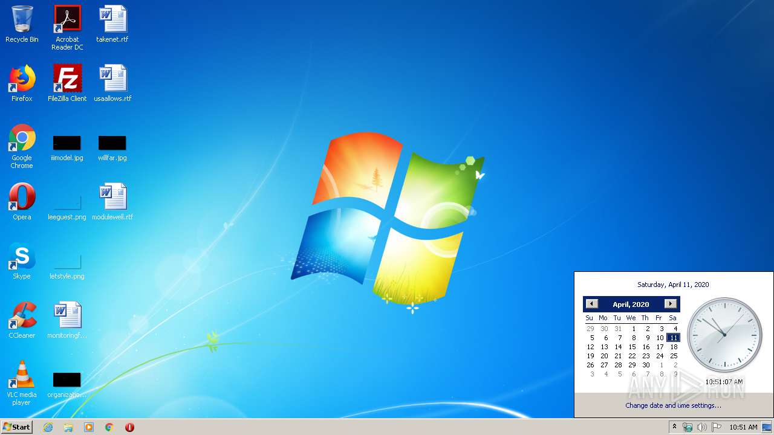
Task: Click the Saturday, April 11, 2020 date text
Action: point(673,285)
